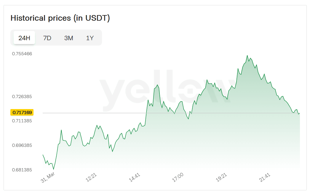The height and width of the screenshot is (193, 310).
Task: Click the 0.696385 y-axis label
Action: (x=22, y=145)
